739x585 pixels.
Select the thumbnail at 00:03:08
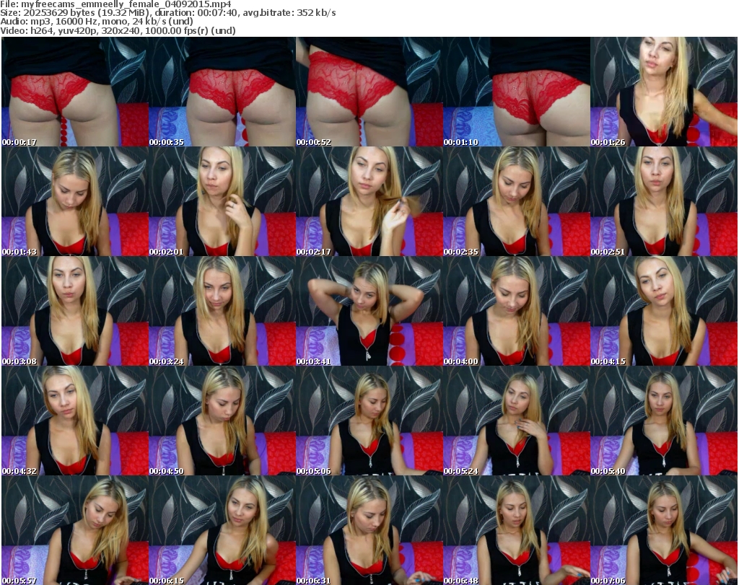[75, 312]
